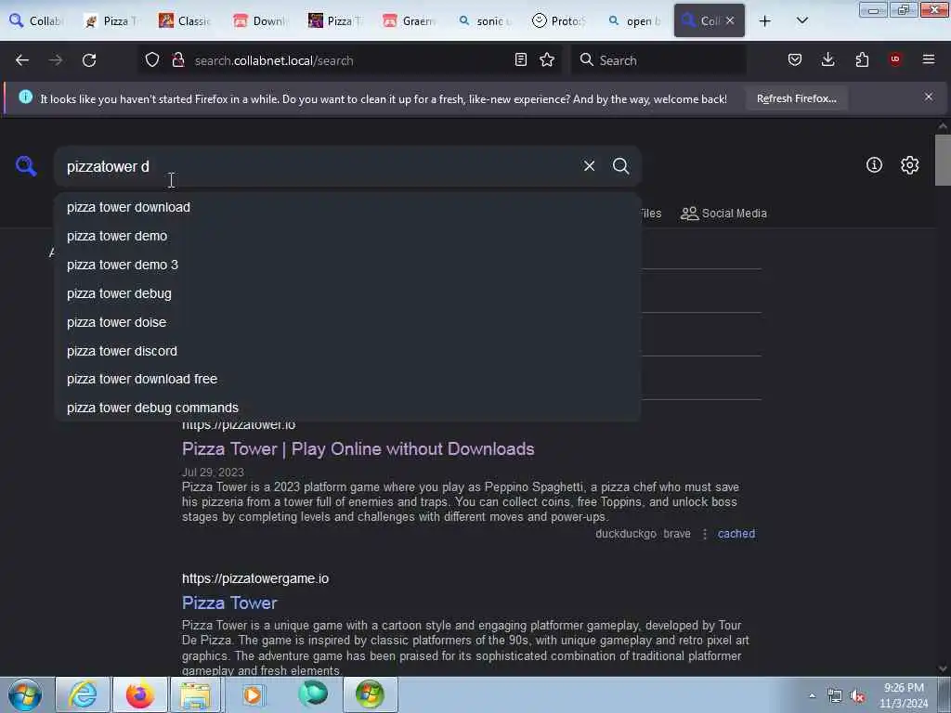
Task: Open the uBlock Origin extension icon
Action: click(x=895, y=59)
